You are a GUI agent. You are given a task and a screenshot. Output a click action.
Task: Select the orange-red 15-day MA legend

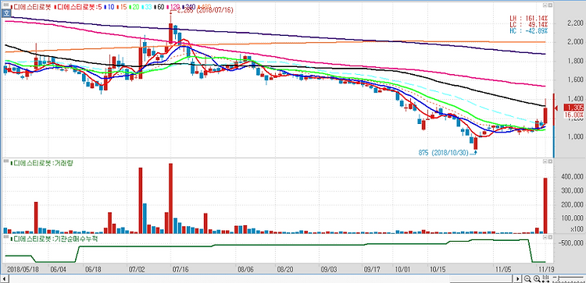pos(122,7)
